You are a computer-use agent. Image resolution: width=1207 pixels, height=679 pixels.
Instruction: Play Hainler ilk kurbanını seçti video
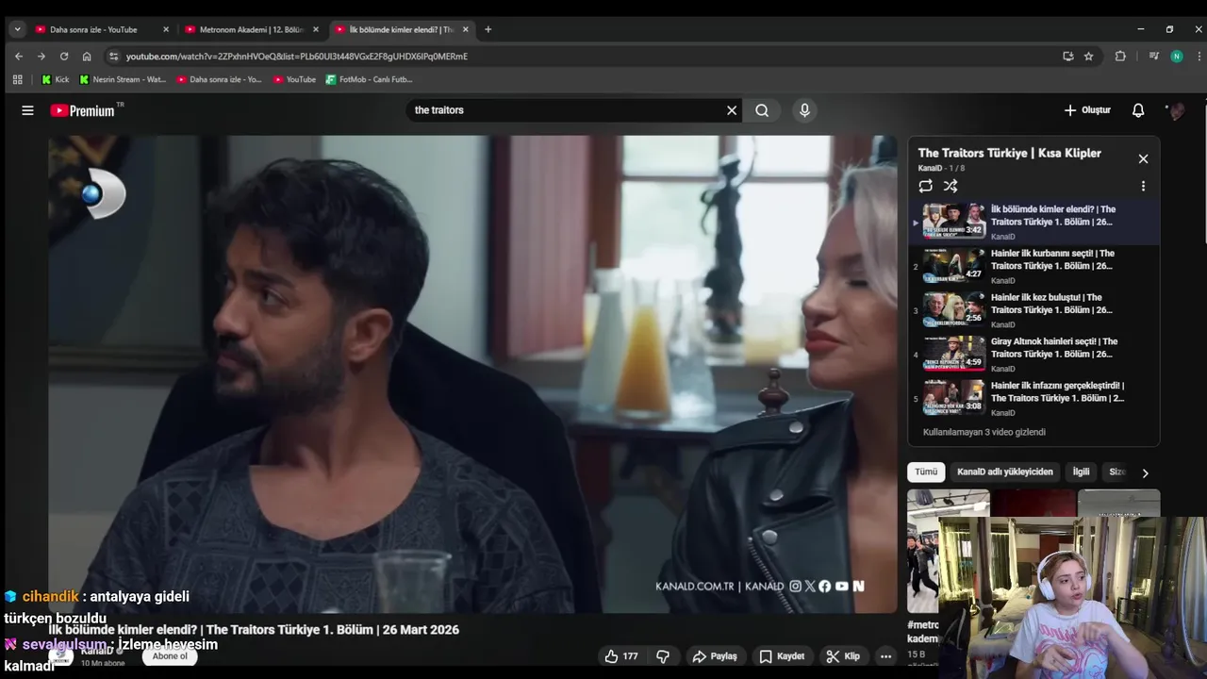[1034, 267]
